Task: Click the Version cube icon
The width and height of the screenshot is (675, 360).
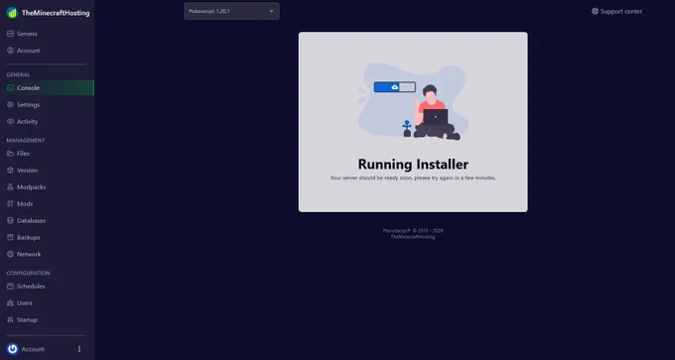Action: pyautogui.click(x=10, y=171)
